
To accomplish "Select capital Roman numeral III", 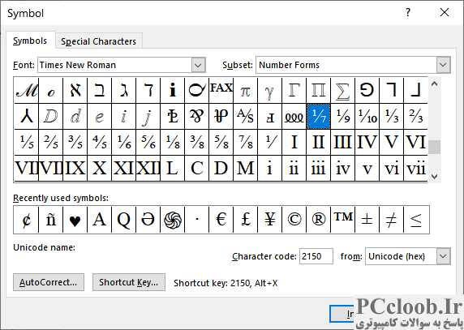I will [343, 142].
